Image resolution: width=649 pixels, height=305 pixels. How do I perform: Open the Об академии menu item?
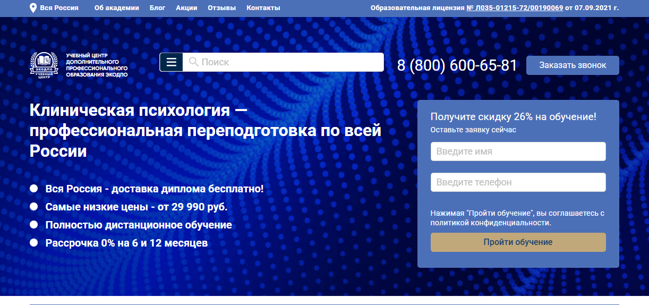(x=116, y=8)
